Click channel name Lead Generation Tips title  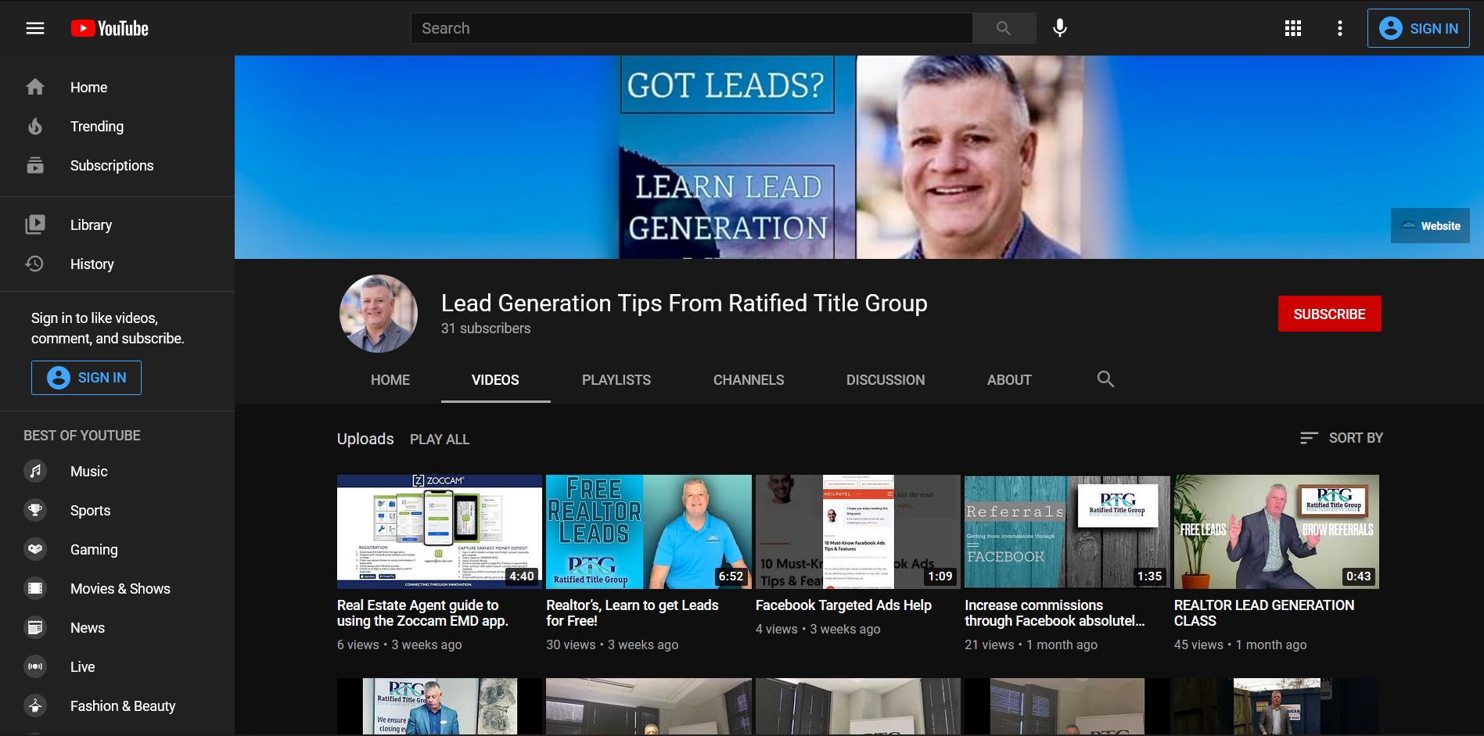coord(685,303)
